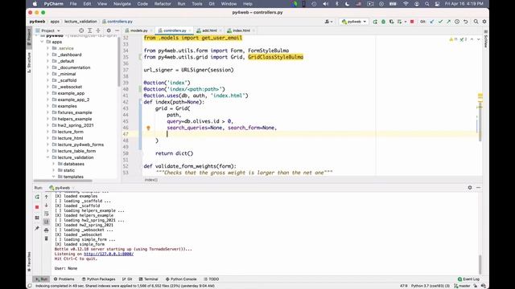
Task: Expand all nodes in the Project tree
Action: pyautogui.click(x=89, y=31)
